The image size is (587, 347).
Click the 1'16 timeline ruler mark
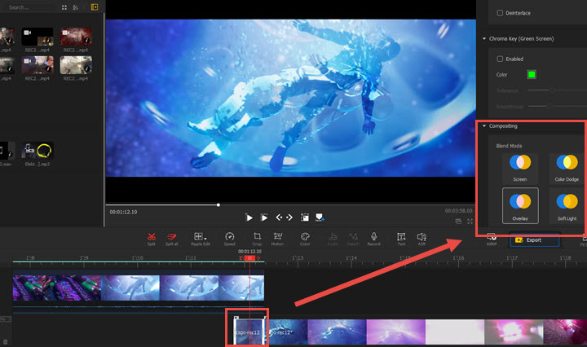(458, 258)
